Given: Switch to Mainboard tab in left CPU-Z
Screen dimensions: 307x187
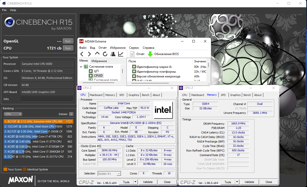Looking at the screenshot, I should click(x=96, y=95).
